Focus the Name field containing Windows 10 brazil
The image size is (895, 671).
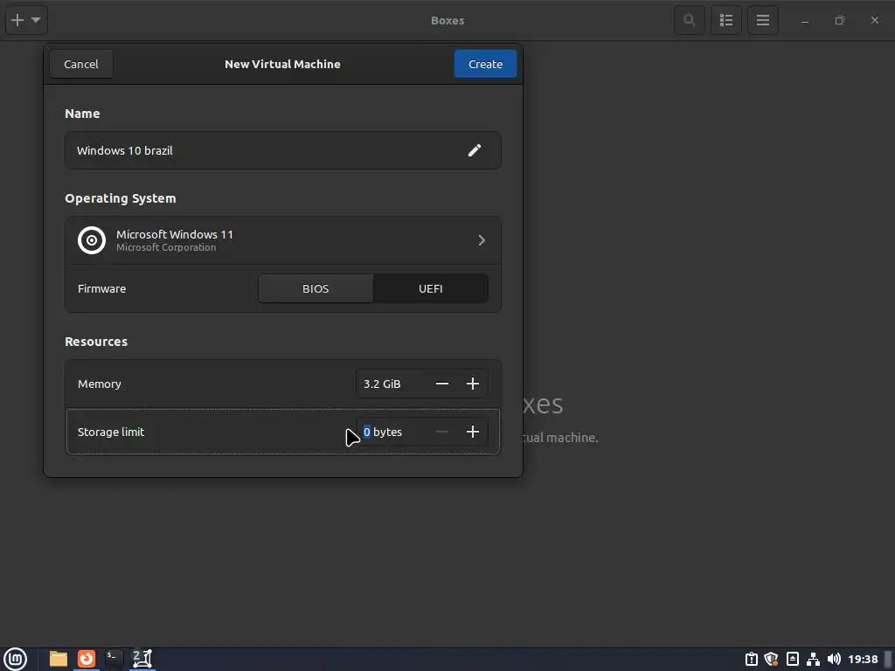(283, 150)
